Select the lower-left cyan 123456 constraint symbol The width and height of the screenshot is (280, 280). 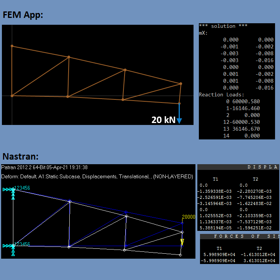click(x=13, y=246)
